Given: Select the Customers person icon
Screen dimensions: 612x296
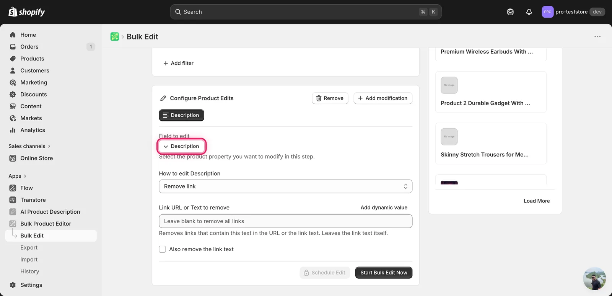Looking at the screenshot, I should (x=13, y=70).
